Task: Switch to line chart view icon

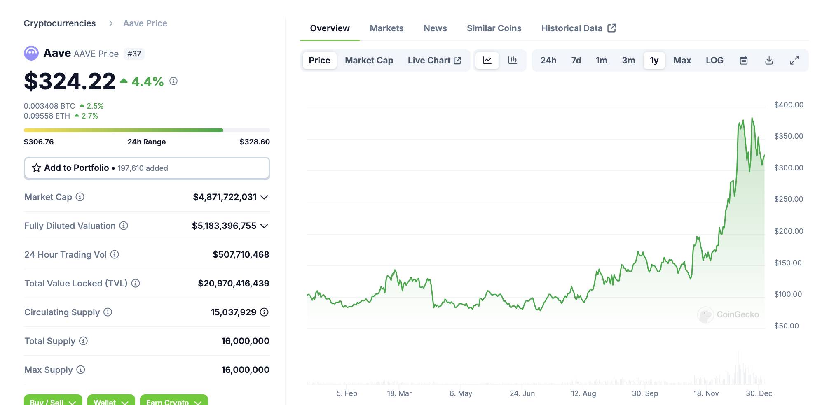Action: (487, 61)
